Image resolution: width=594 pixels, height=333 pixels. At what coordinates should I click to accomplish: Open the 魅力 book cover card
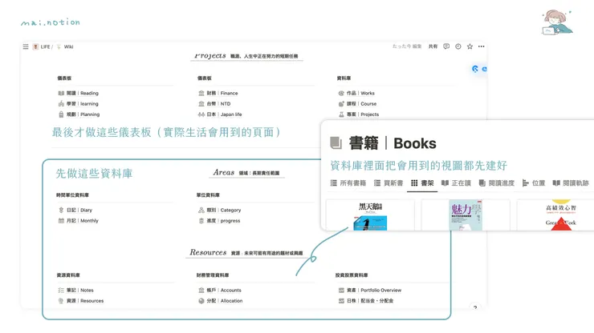466,215
